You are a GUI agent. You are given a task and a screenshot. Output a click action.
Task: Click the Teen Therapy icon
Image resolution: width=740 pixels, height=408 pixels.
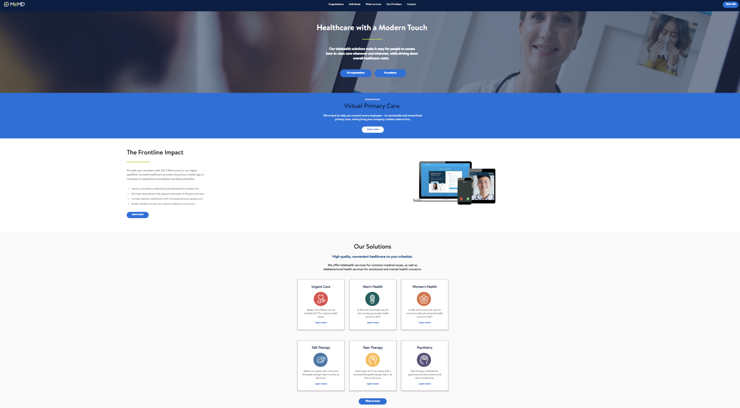(372, 359)
